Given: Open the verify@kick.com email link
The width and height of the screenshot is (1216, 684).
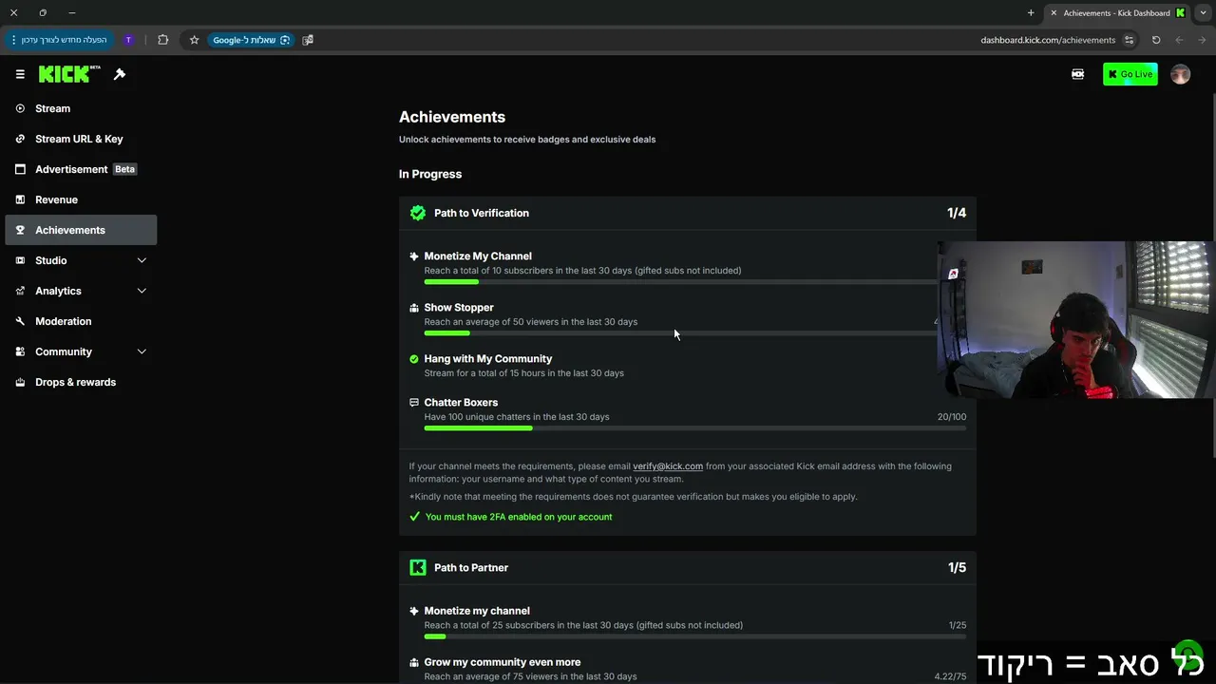Looking at the screenshot, I should [668, 466].
